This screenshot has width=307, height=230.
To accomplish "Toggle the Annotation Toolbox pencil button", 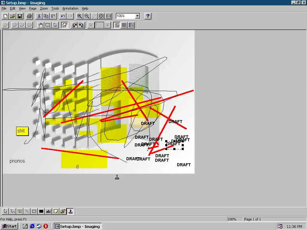I will point(65,25).
